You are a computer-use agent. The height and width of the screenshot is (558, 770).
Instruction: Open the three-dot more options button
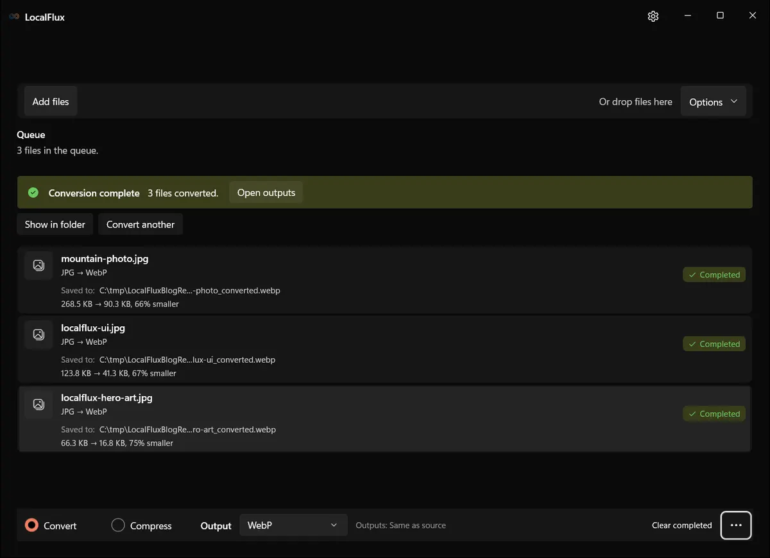point(736,525)
